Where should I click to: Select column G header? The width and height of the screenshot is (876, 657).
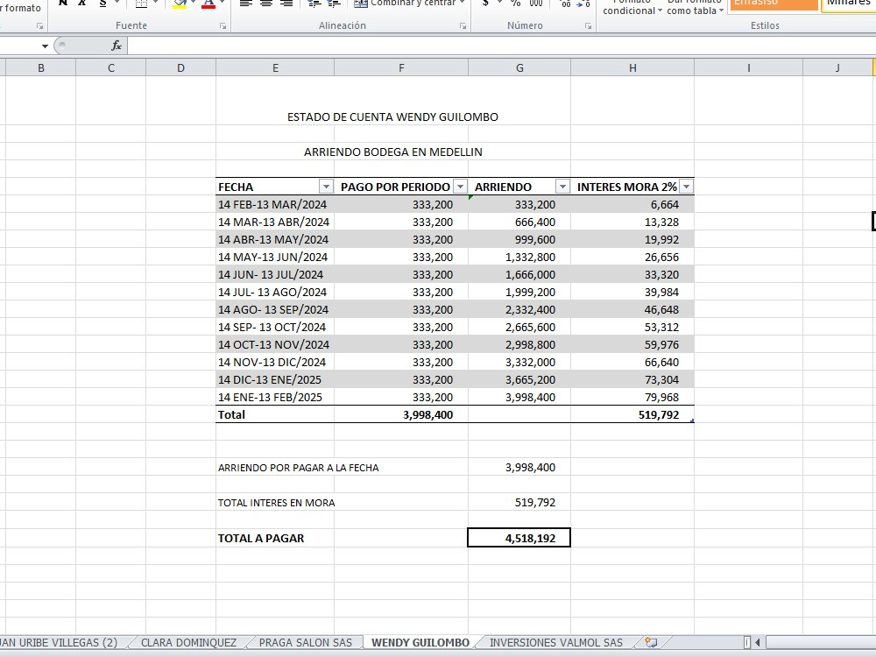519,67
